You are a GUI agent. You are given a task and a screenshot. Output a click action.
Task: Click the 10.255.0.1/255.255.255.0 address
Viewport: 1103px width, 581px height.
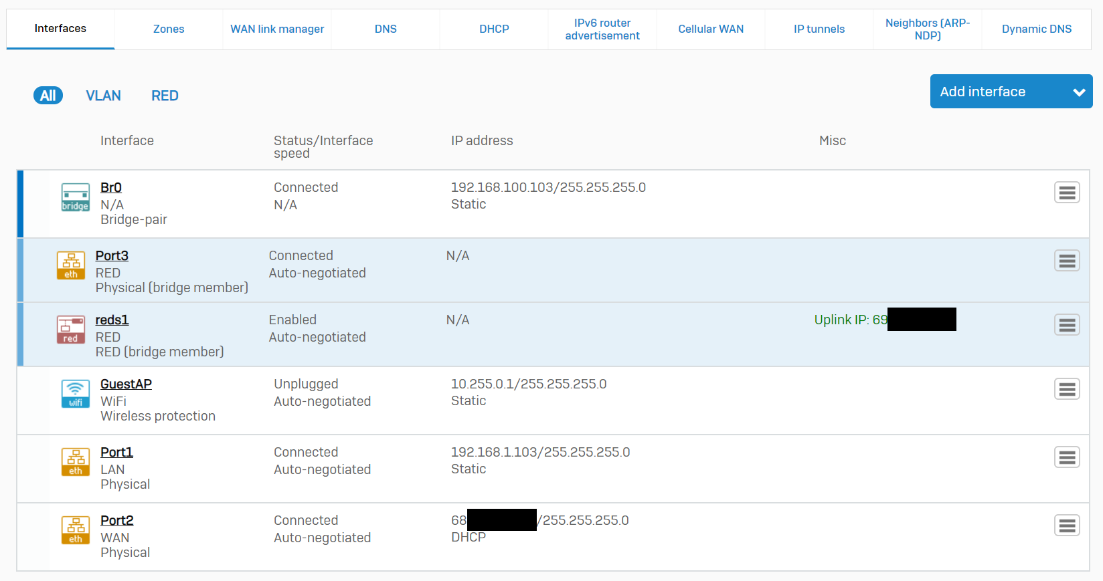(x=529, y=384)
